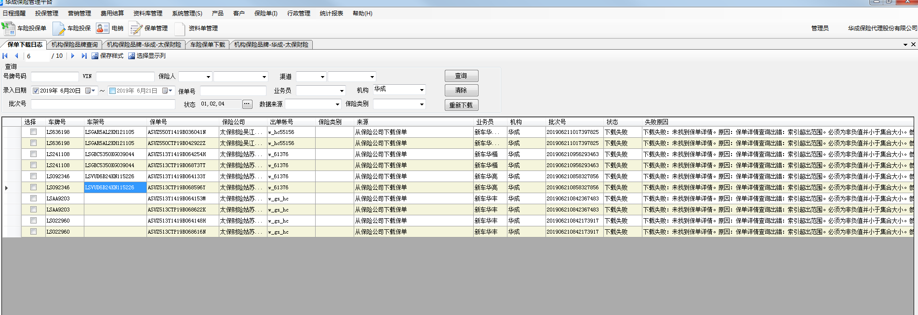Image resolution: width=918 pixels, height=315 pixels.
Task: Enable the end date 6月21日 checkbox
Action: 112,91
